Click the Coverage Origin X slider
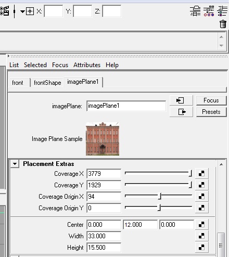 click(x=158, y=196)
